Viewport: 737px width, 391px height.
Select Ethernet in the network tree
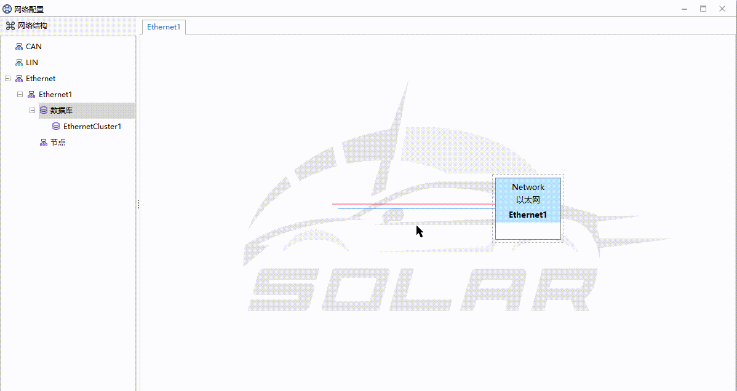(41, 79)
